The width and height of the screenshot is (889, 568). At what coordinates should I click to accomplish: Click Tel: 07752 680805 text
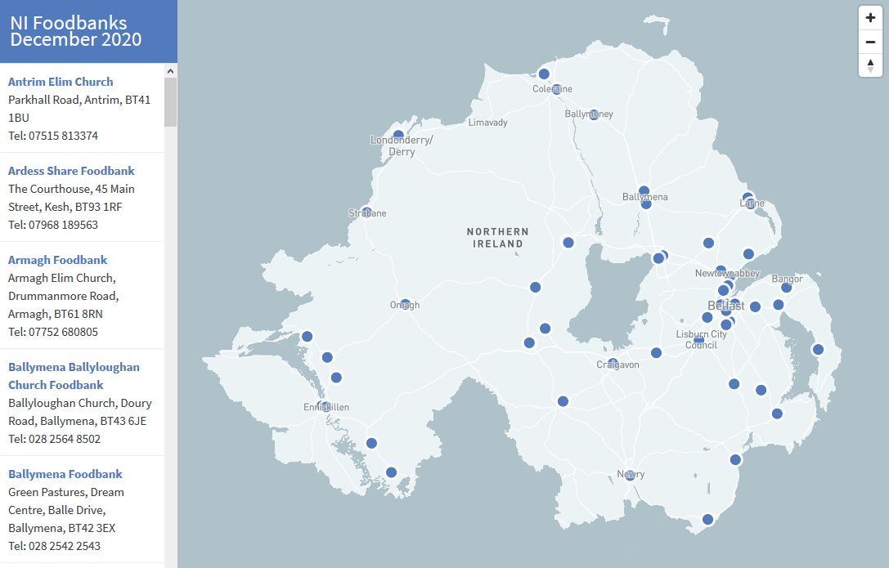click(53, 332)
